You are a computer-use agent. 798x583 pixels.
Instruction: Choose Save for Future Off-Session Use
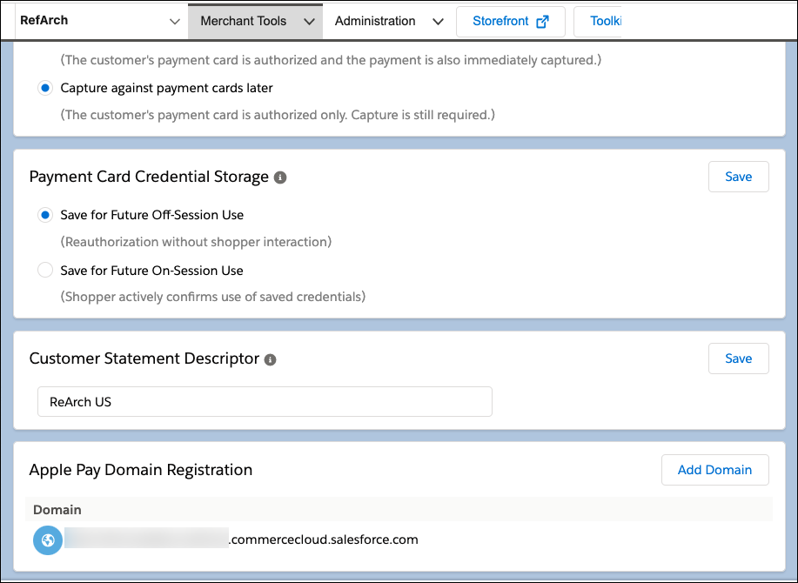point(44,214)
